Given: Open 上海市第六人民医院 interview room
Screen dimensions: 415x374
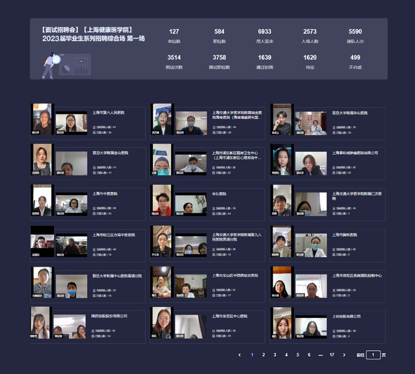Looking at the screenshot, I should [x=108, y=113].
